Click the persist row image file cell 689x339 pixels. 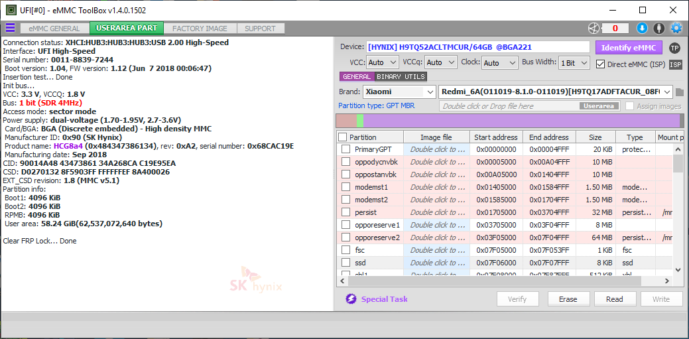click(436, 212)
